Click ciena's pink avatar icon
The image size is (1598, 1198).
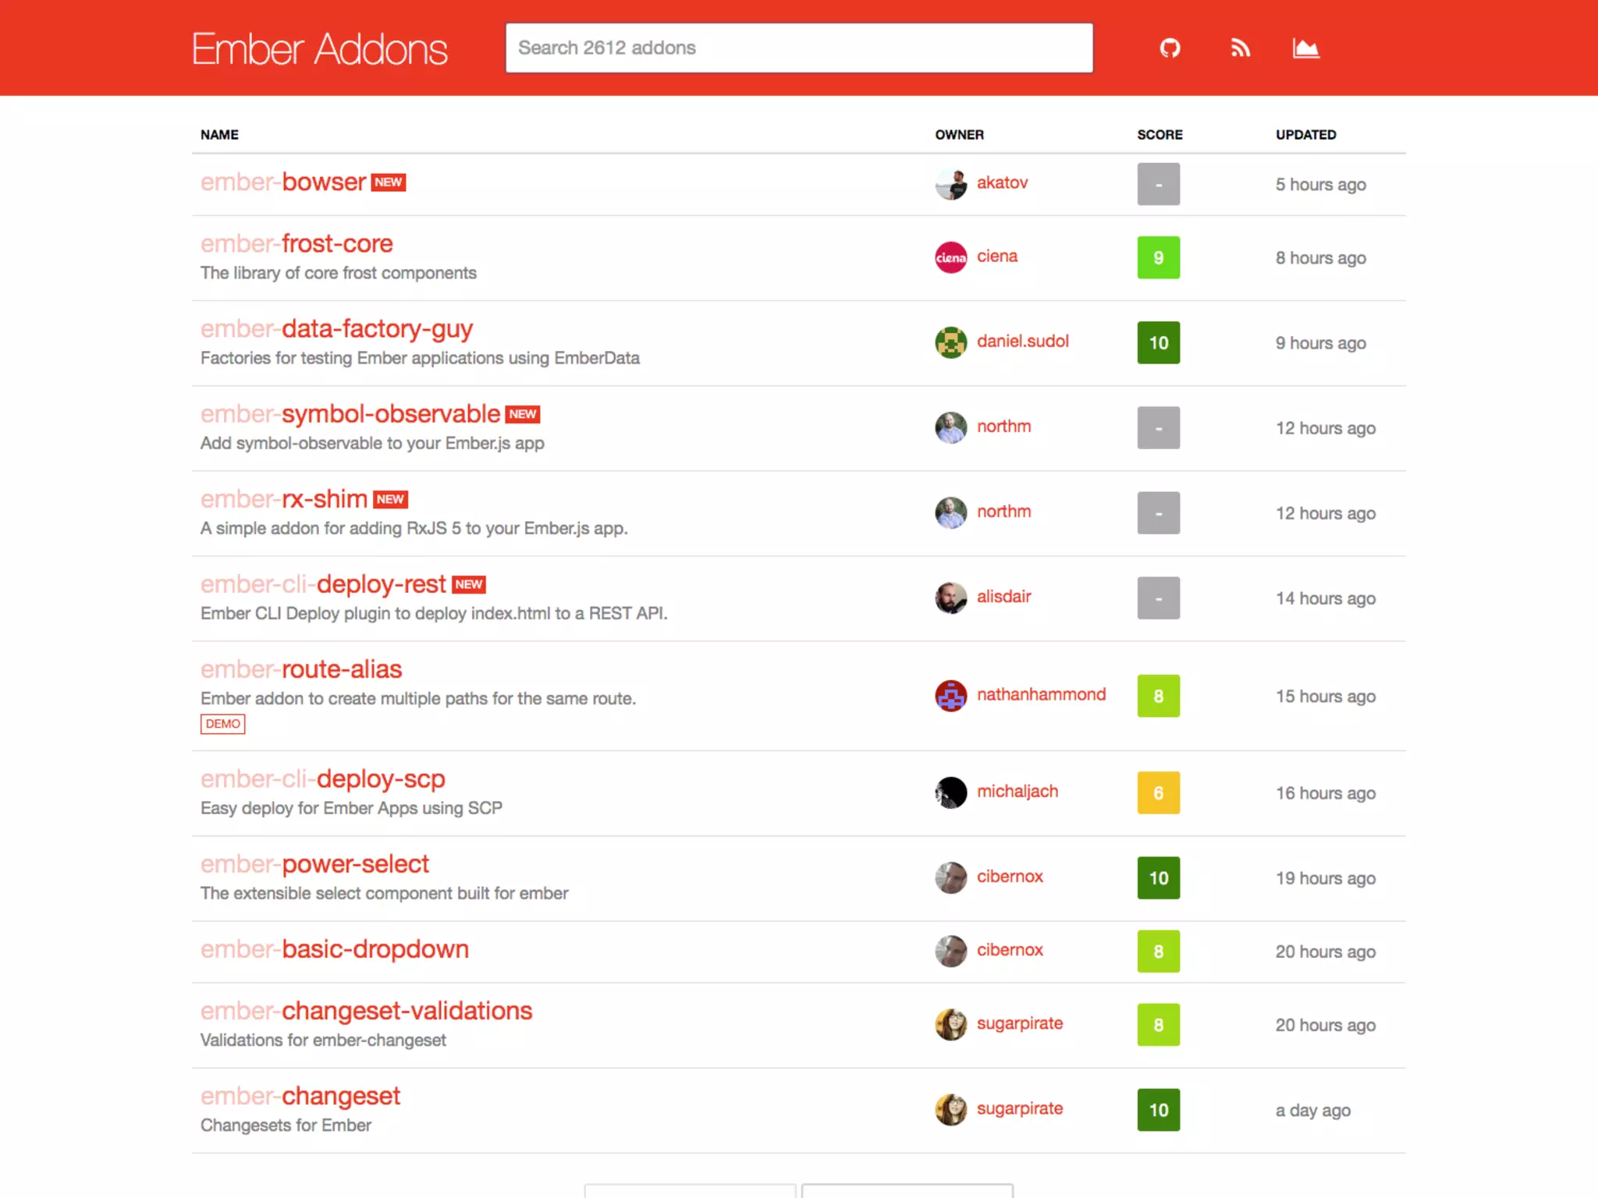click(950, 257)
